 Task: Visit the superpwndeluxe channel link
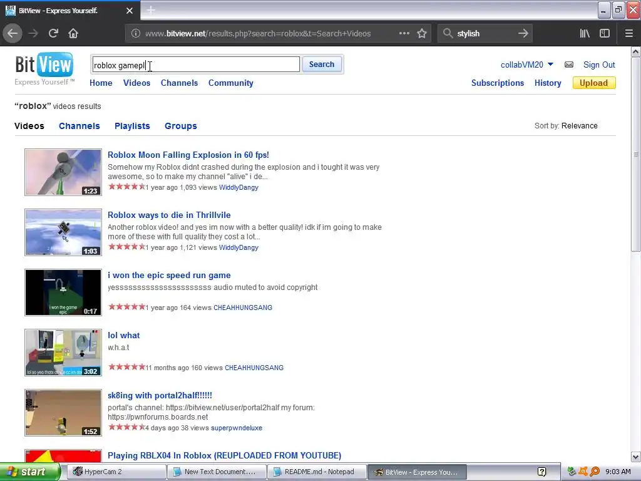236,428
